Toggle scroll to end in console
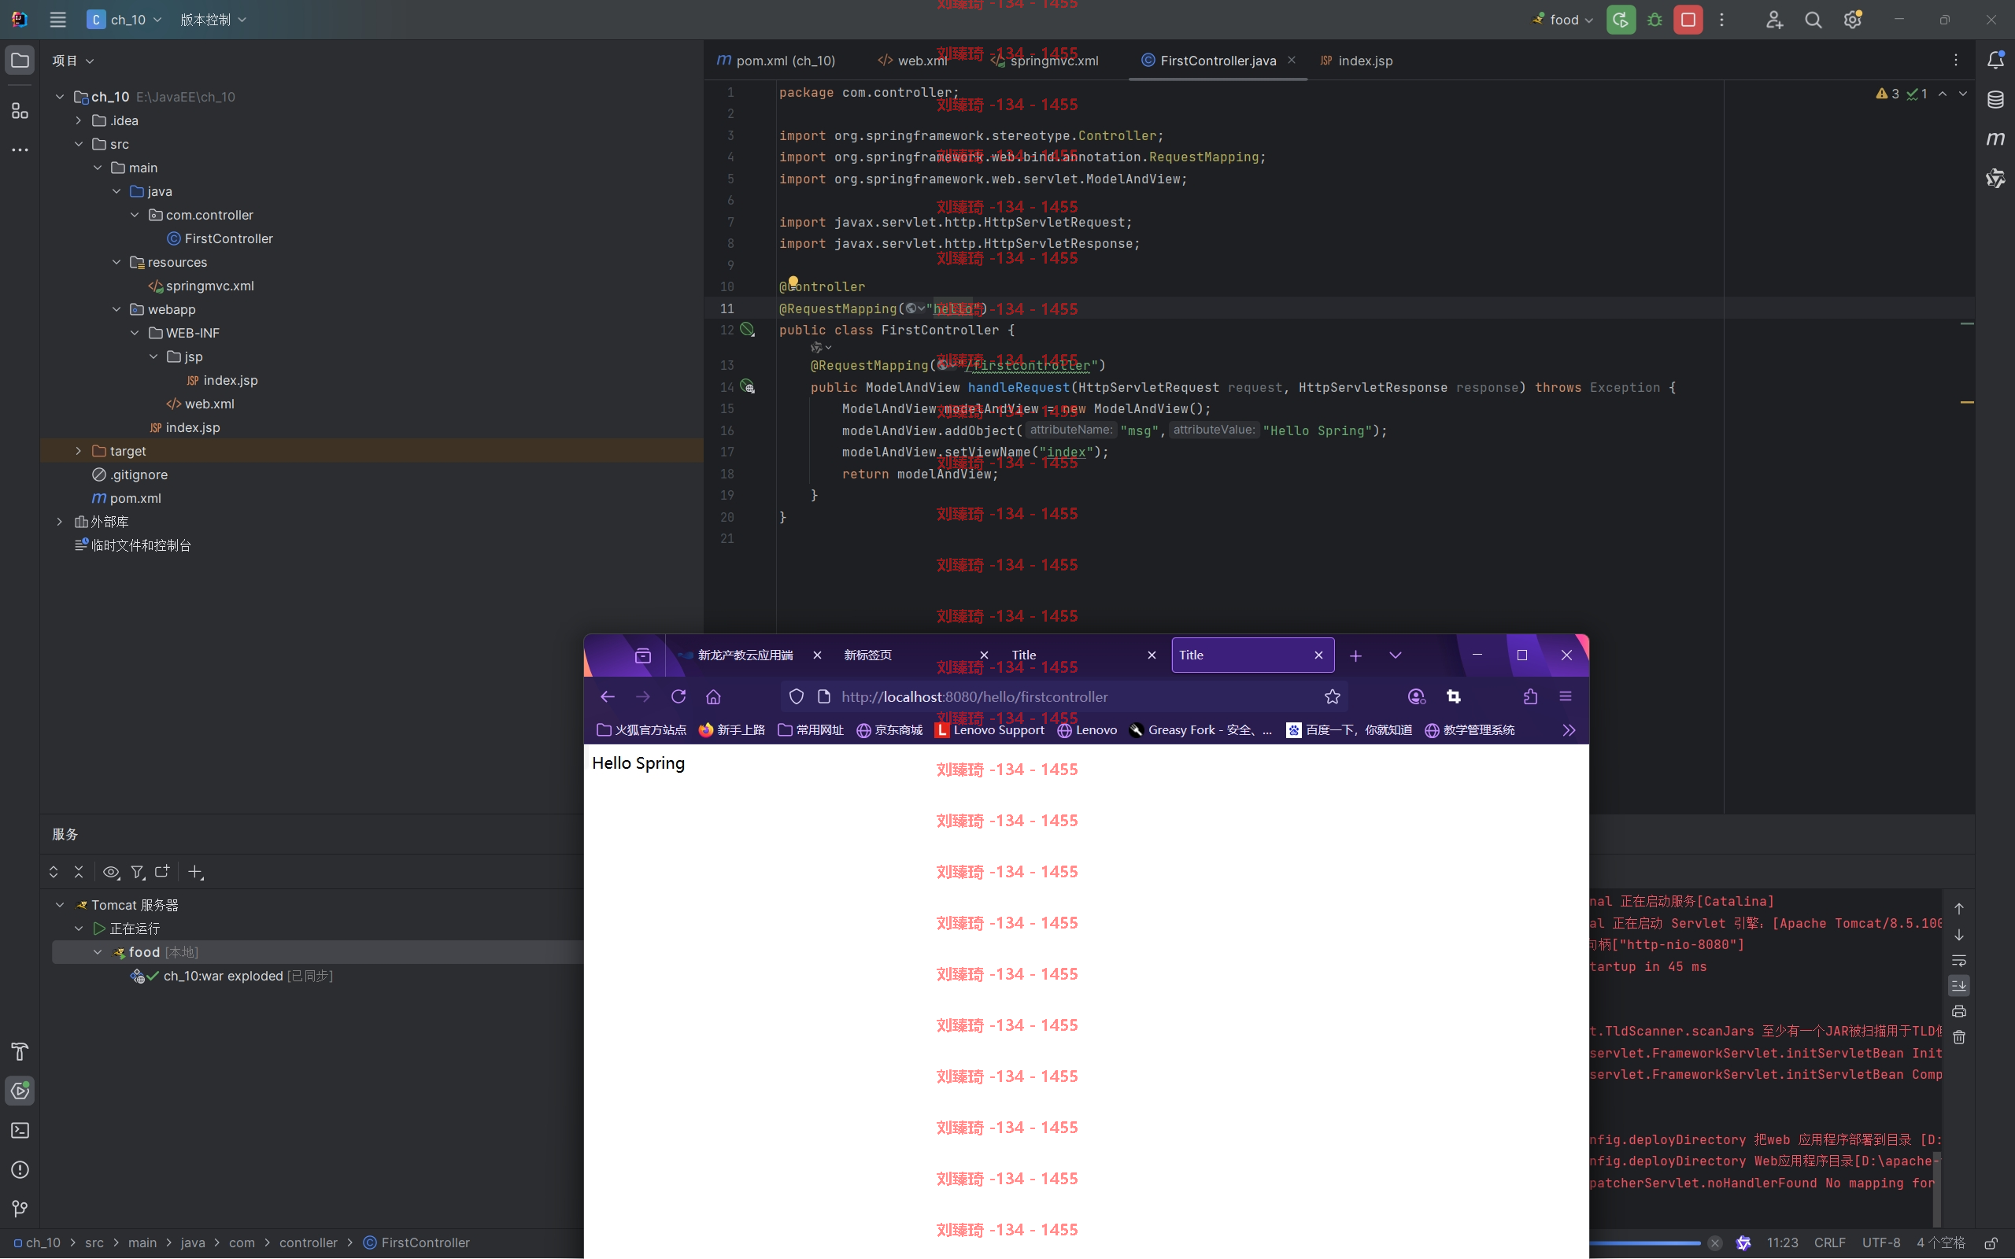The height and width of the screenshot is (1259, 2015). click(1959, 986)
